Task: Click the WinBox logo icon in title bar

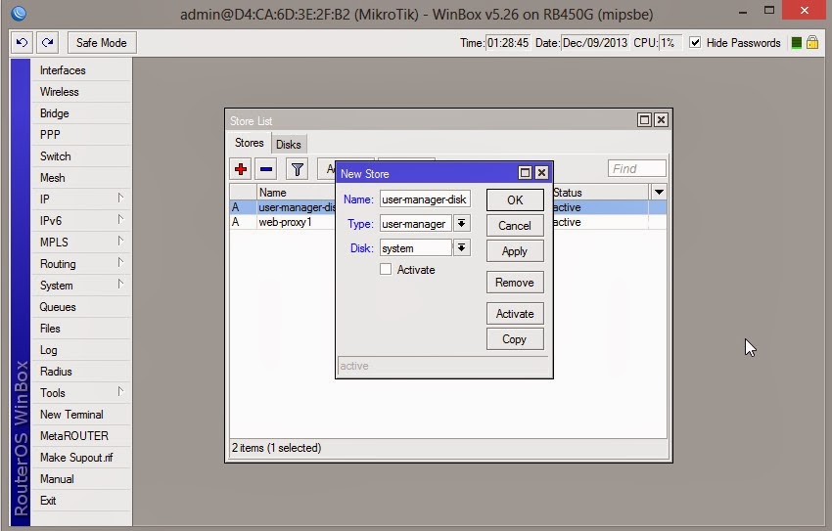Action: [x=19, y=13]
